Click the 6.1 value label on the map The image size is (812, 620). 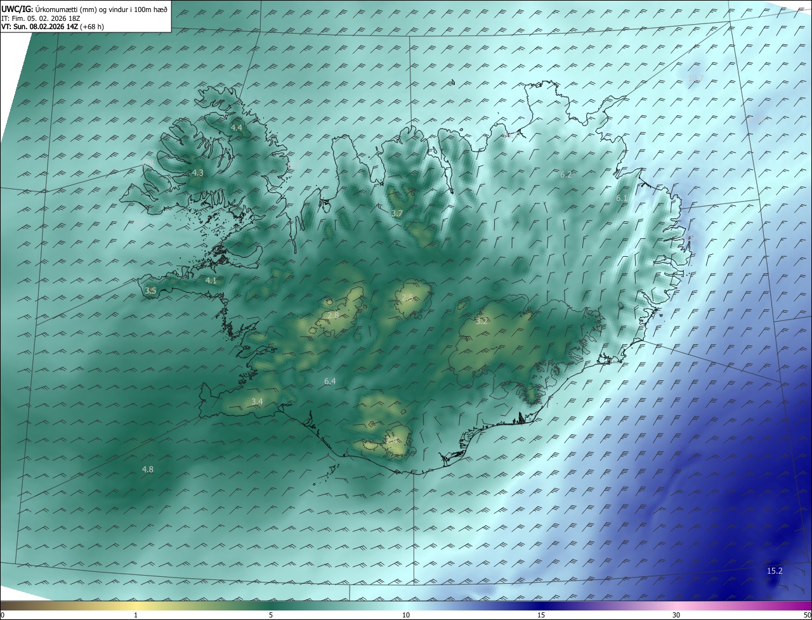pyautogui.click(x=622, y=198)
